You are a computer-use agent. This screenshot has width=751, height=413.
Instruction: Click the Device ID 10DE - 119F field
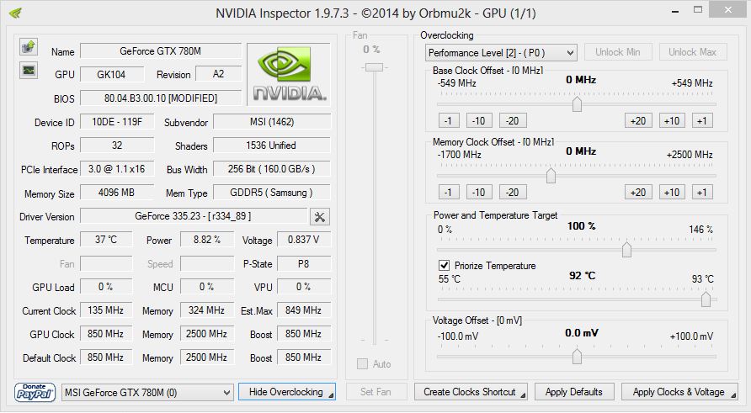[117, 122]
